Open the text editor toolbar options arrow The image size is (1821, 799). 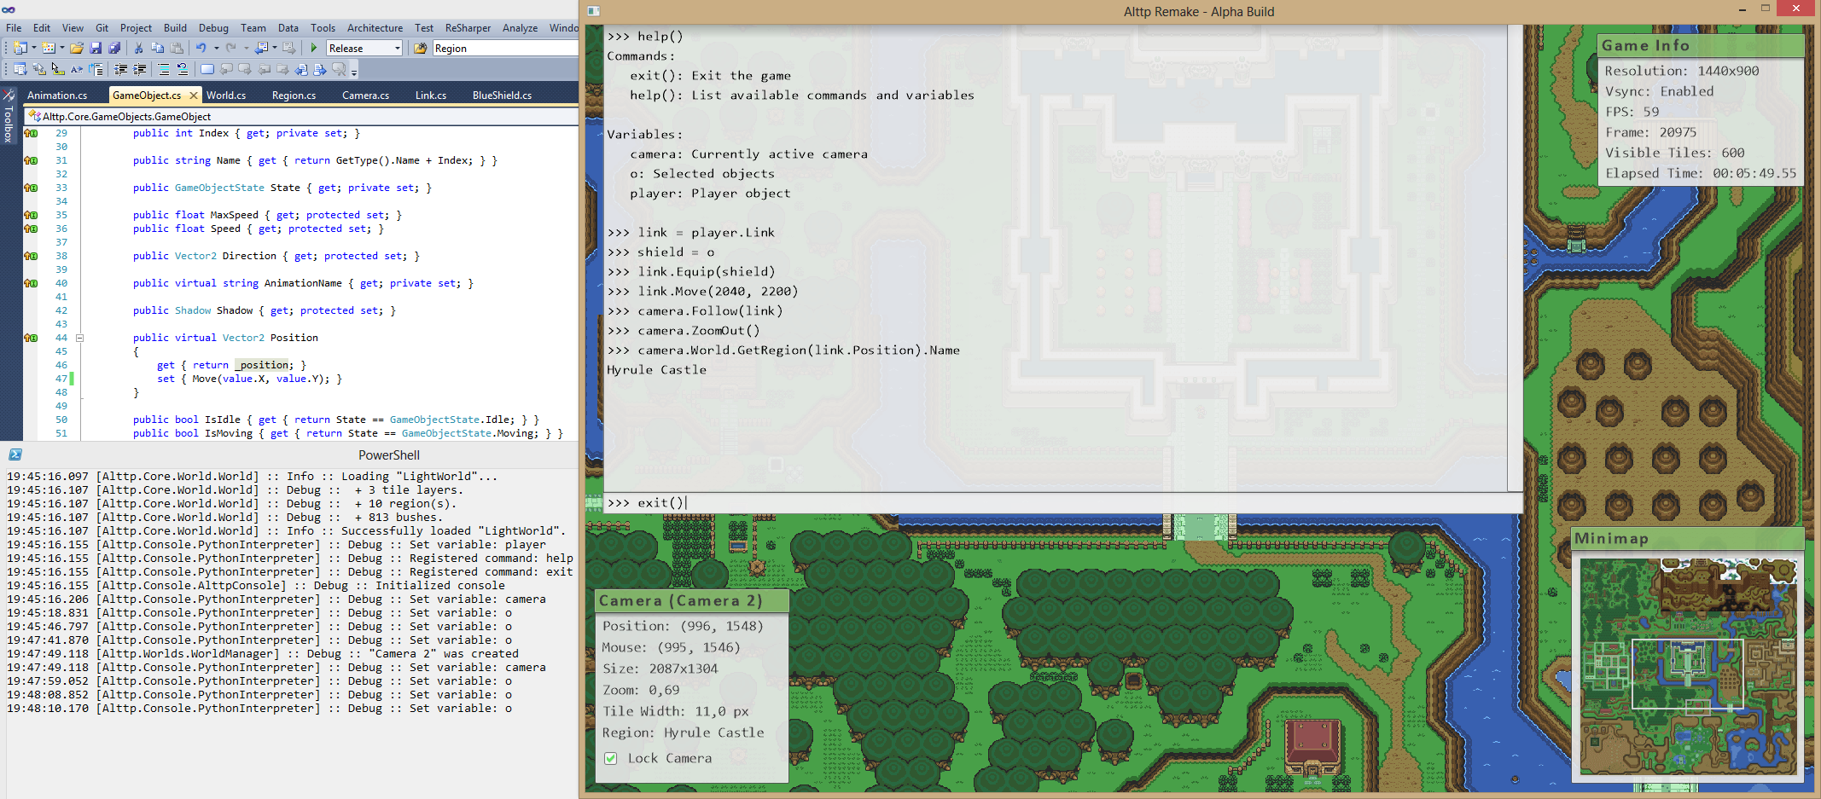(x=354, y=72)
